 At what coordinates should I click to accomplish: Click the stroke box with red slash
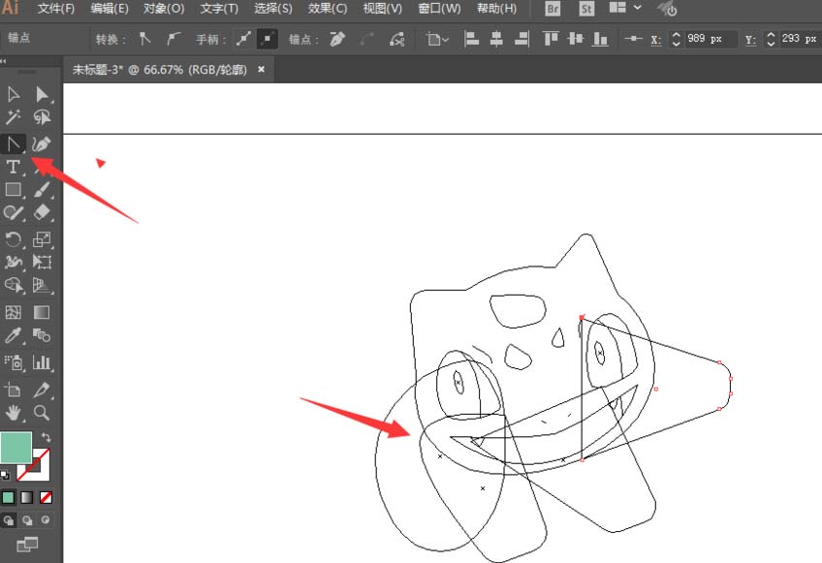pos(41,473)
